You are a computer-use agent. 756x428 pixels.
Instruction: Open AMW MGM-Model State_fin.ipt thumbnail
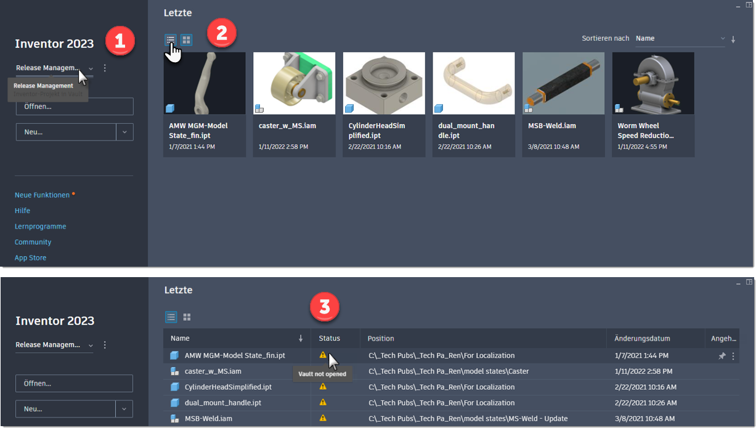[x=205, y=83]
